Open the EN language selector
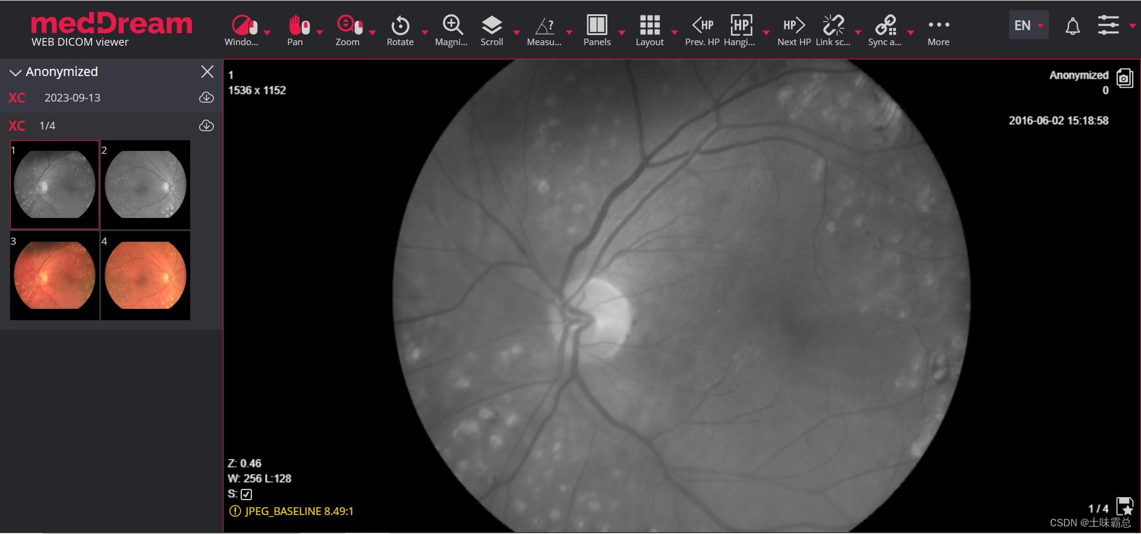 click(x=1029, y=25)
